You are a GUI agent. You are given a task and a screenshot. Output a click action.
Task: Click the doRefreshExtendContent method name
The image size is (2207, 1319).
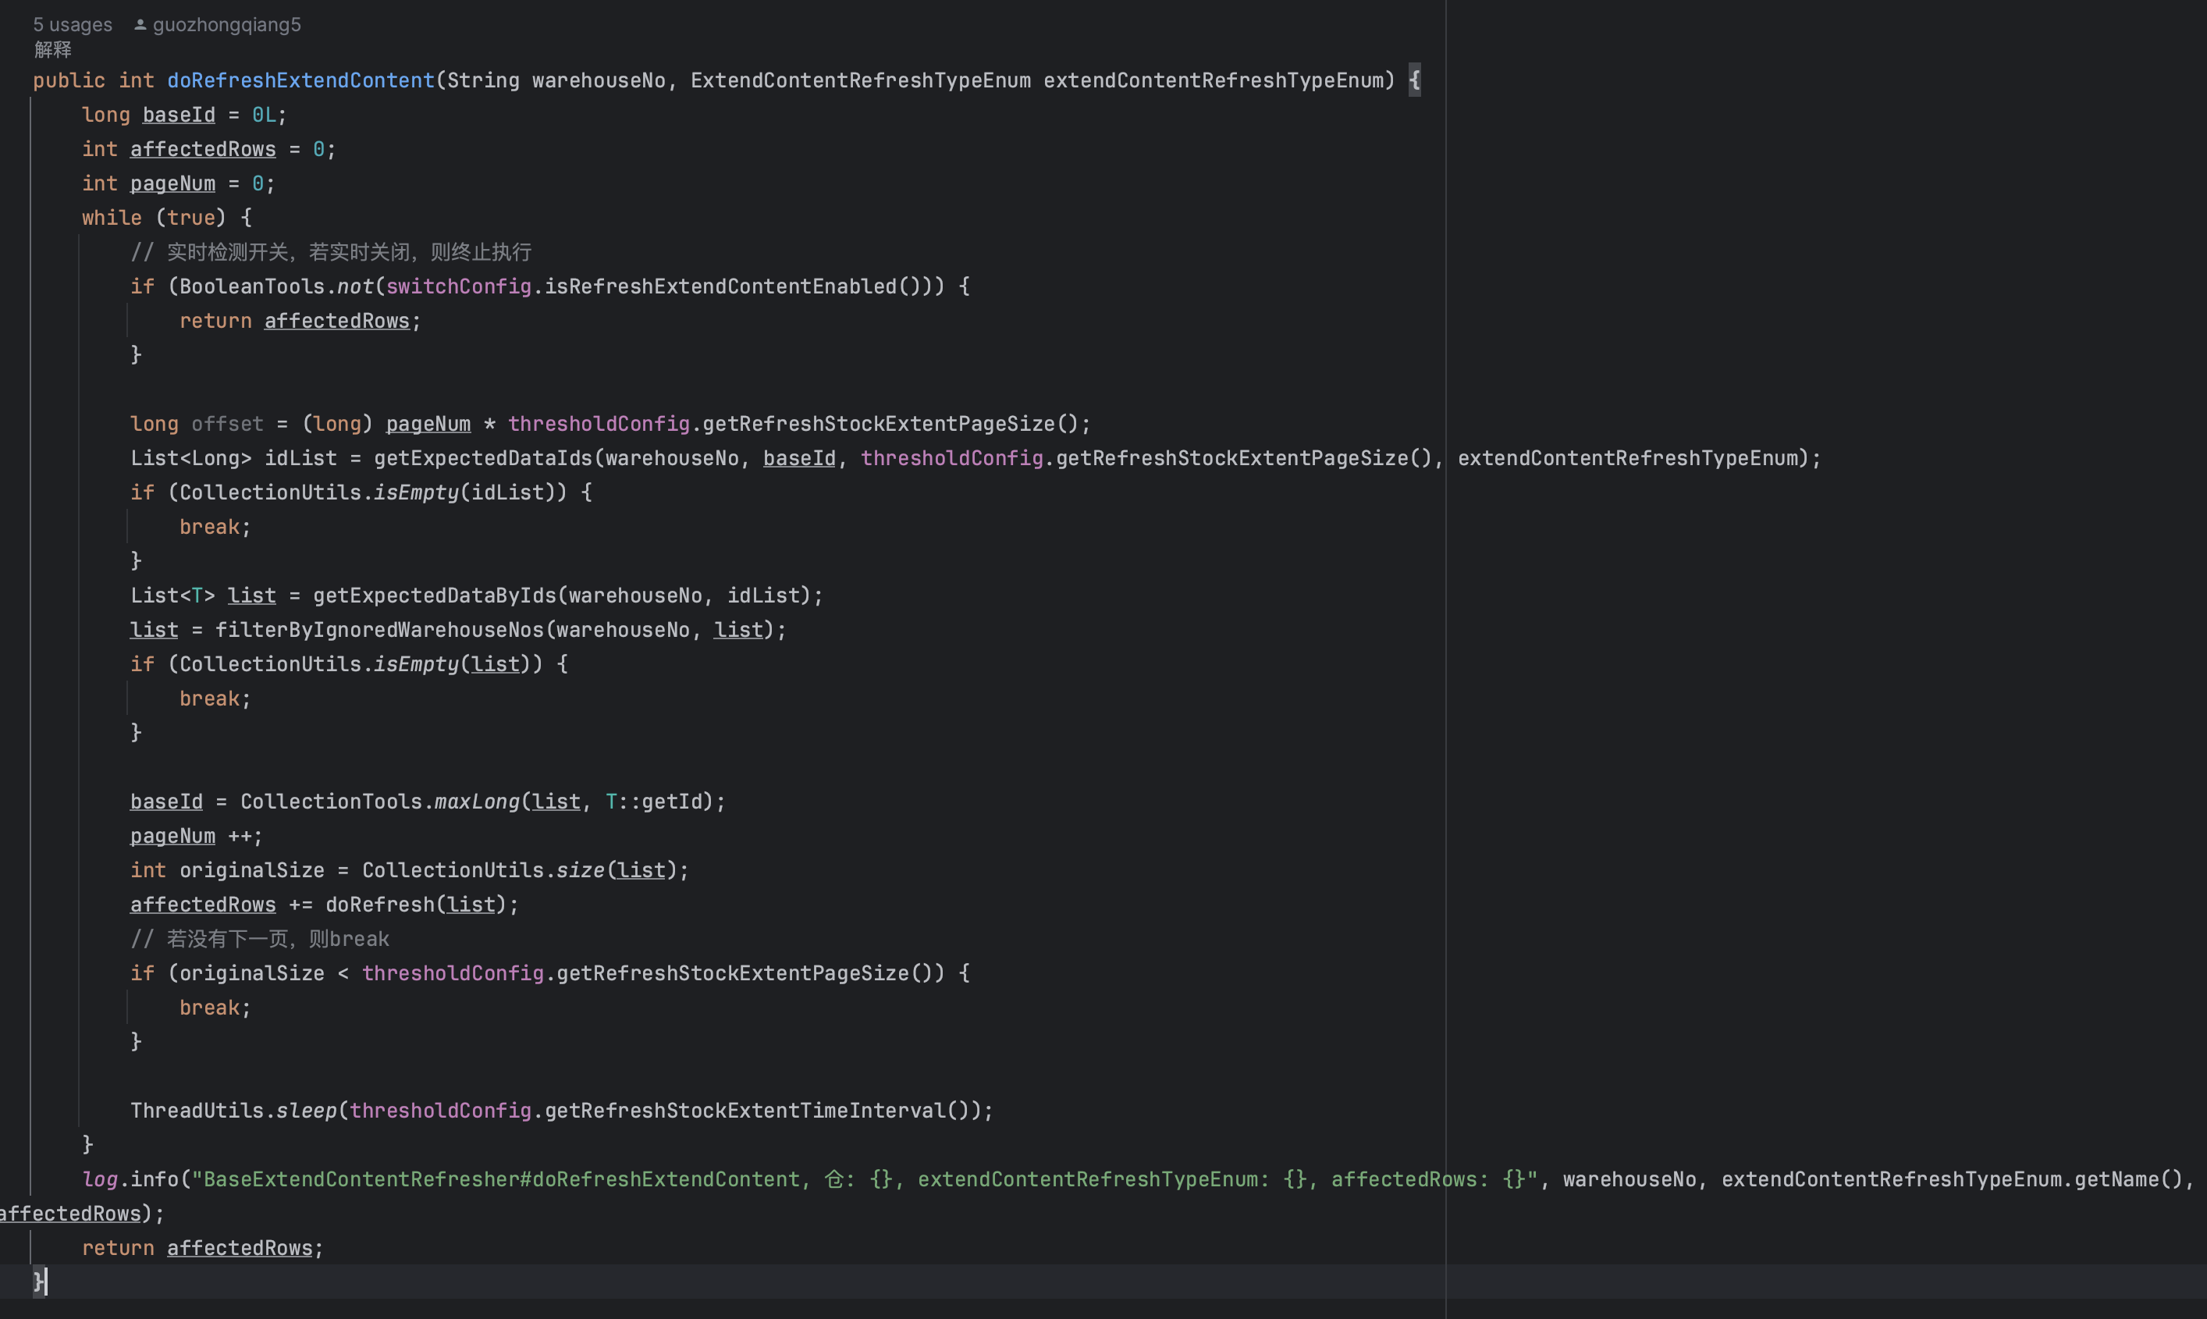[300, 81]
